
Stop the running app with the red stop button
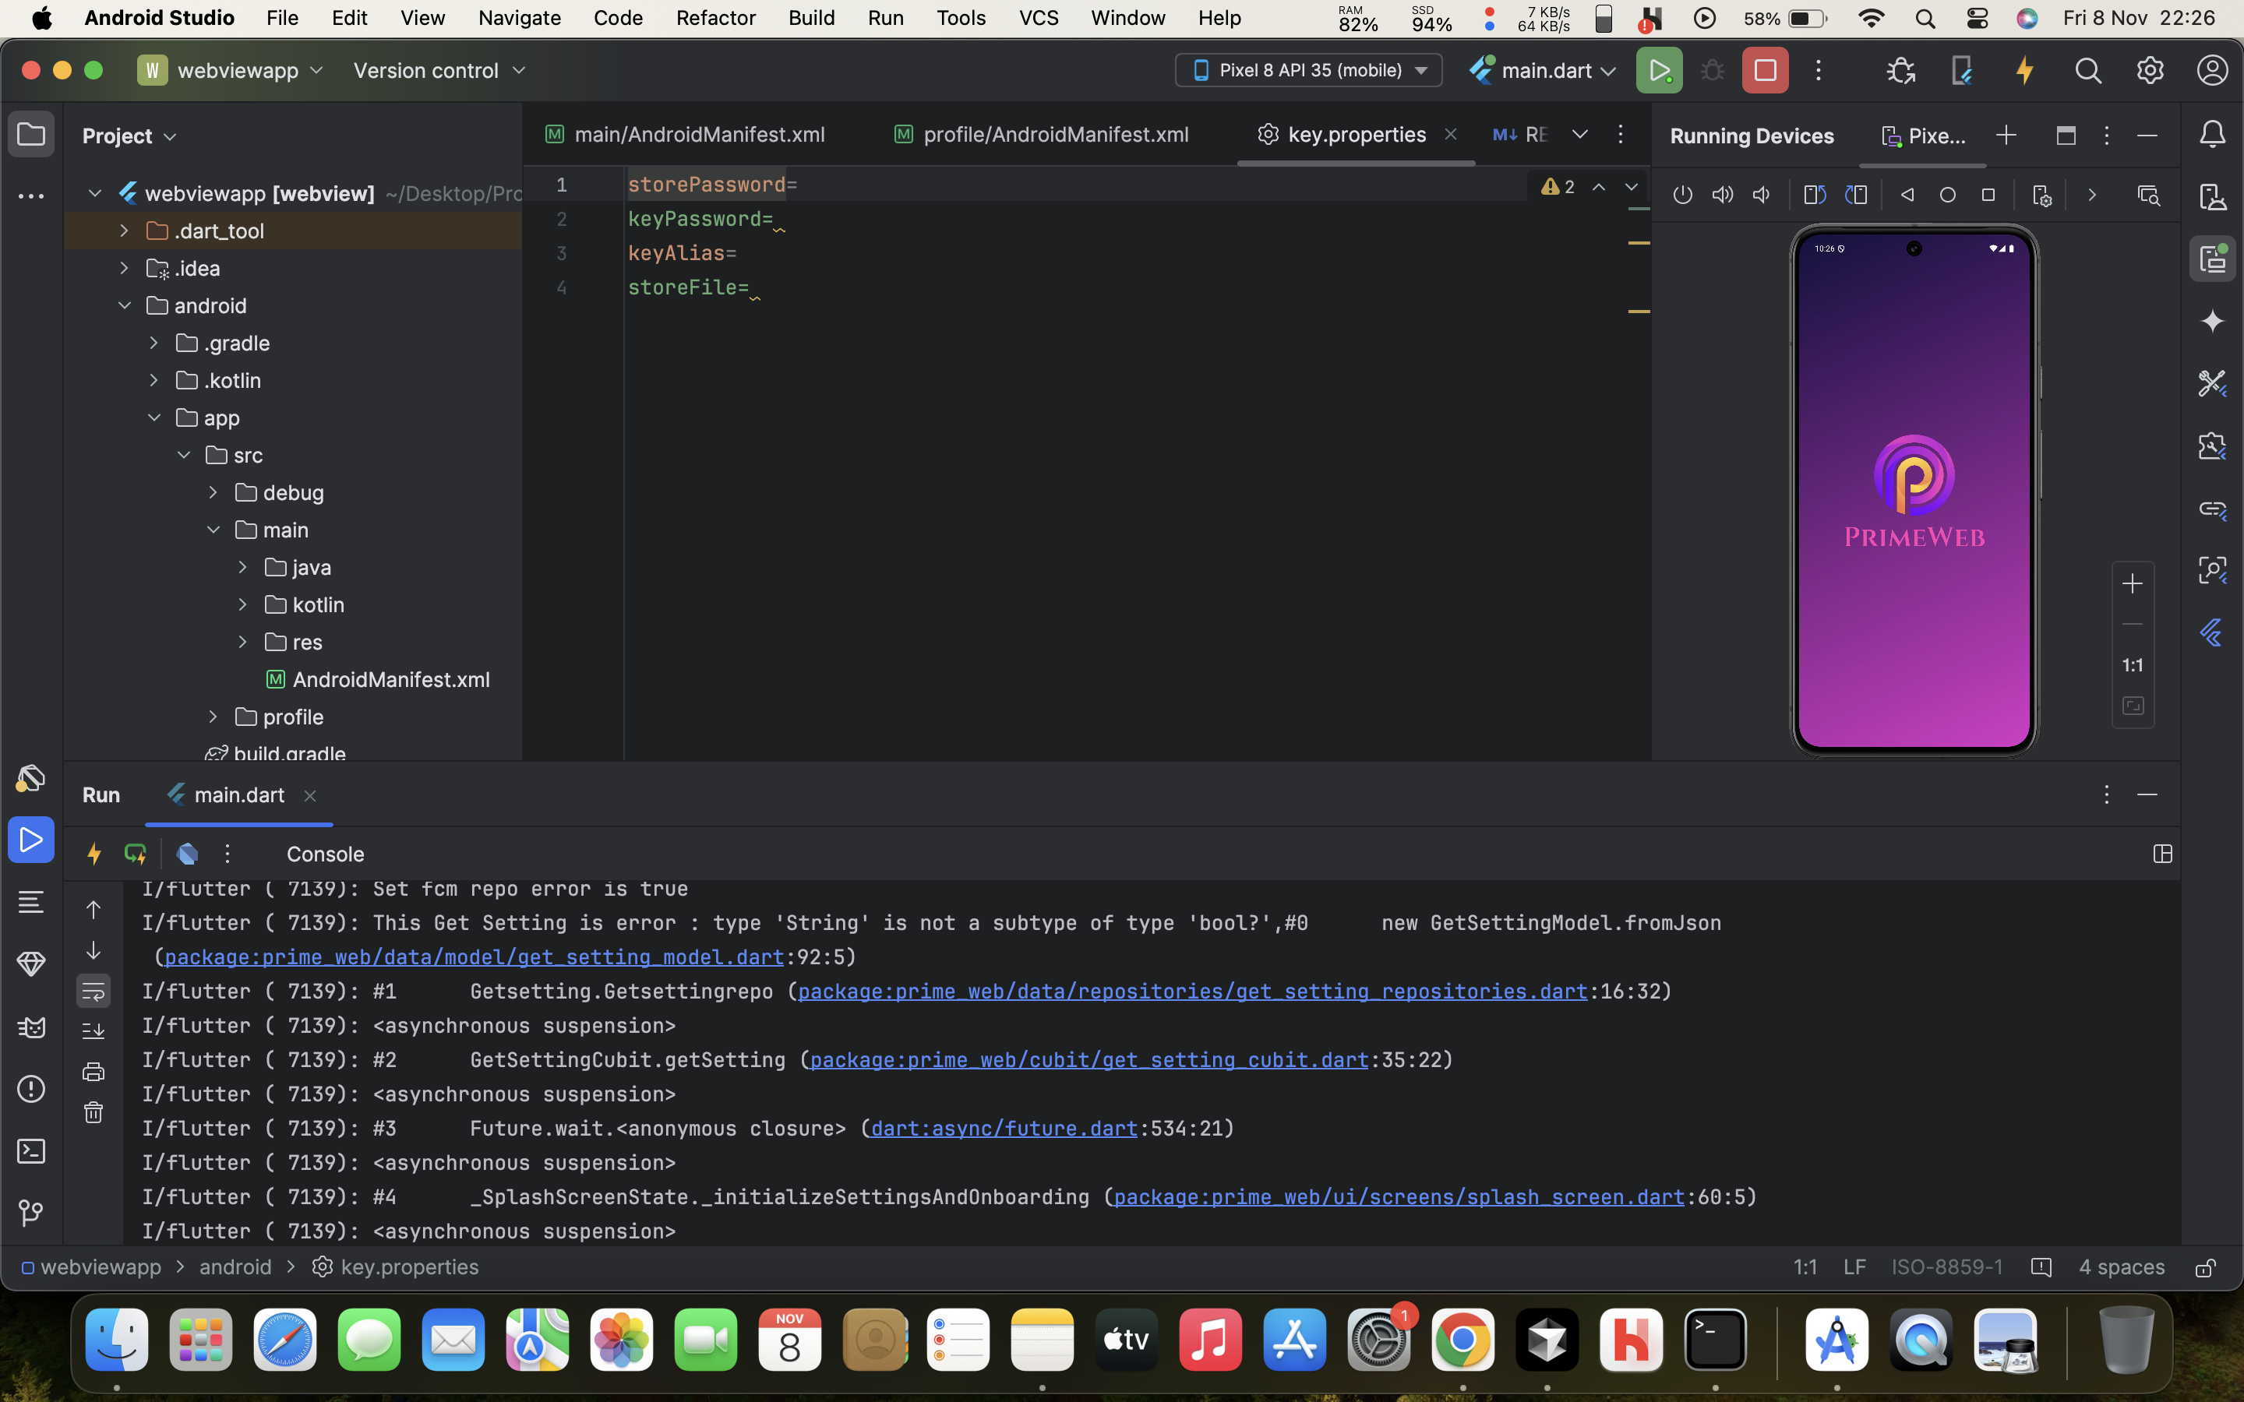coord(1765,70)
